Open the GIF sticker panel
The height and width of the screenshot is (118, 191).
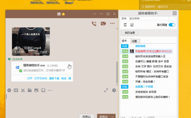(16, 90)
